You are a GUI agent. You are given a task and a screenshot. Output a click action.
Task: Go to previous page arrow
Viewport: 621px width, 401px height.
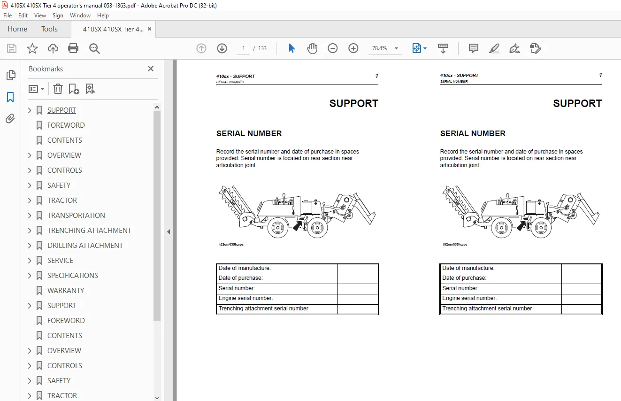pos(201,48)
